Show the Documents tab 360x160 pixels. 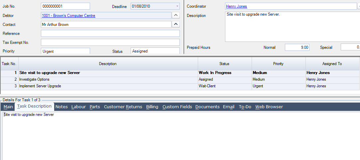tap(207, 107)
